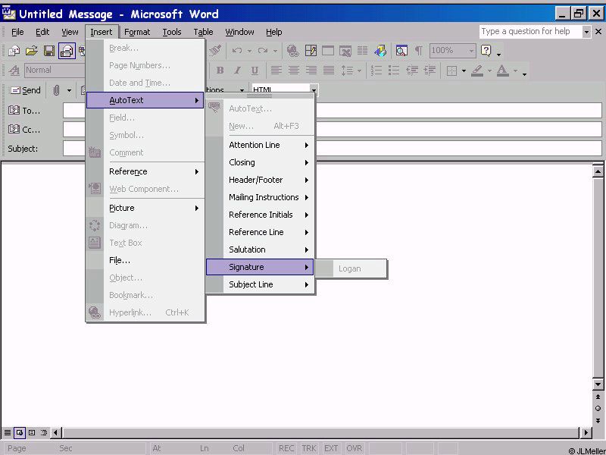The height and width of the screenshot is (455, 606).
Task: Click the To... address book button
Action: (x=24, y=111)
